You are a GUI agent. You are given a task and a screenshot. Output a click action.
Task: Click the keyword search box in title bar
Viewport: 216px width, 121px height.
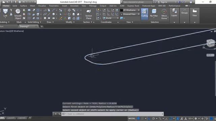click(137, 2)
